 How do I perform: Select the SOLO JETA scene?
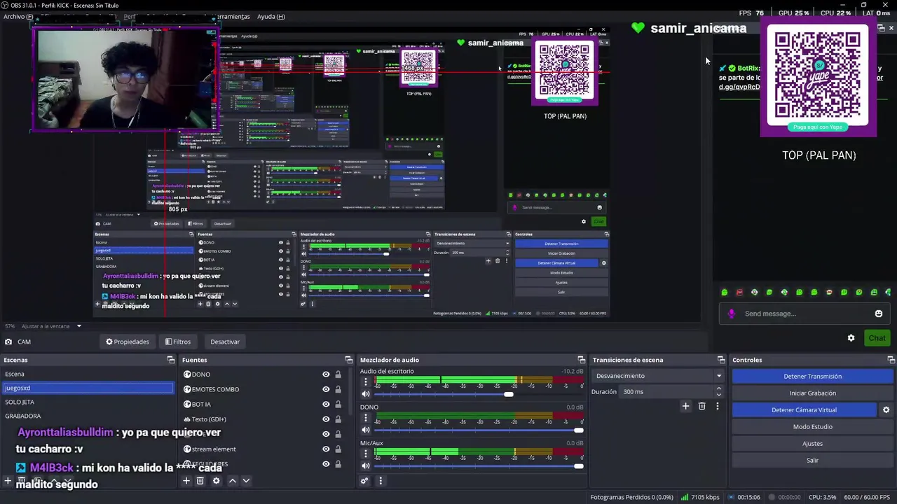tap(88, 402)
